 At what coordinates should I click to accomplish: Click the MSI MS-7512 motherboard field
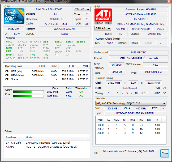[139, 53]
